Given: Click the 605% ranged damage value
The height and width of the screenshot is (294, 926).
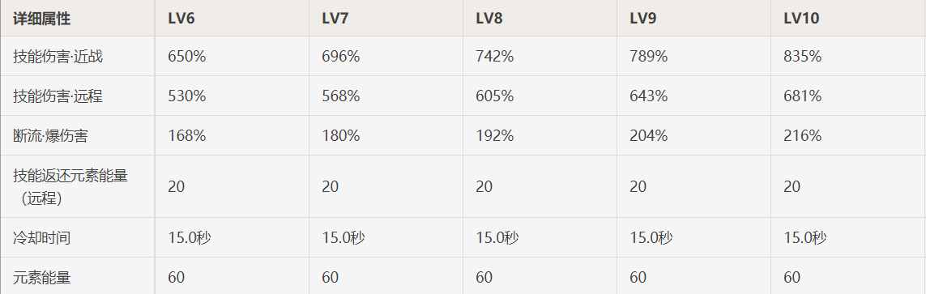Looking at the screenshot, I should click(x=495, y=96).
